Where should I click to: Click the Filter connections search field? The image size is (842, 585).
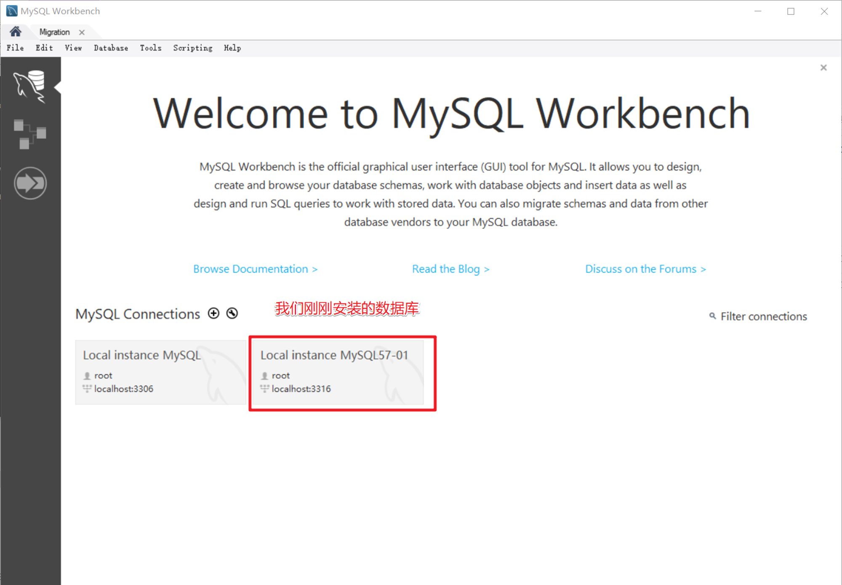pos(764,316)
